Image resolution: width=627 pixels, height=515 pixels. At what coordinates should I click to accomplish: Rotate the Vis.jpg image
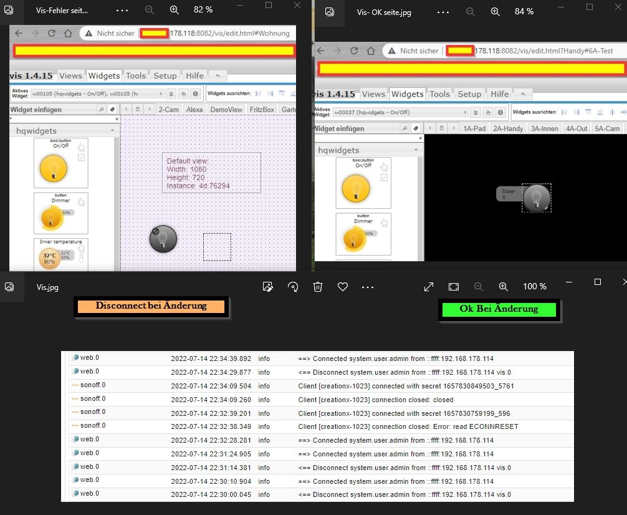[293, 287]
